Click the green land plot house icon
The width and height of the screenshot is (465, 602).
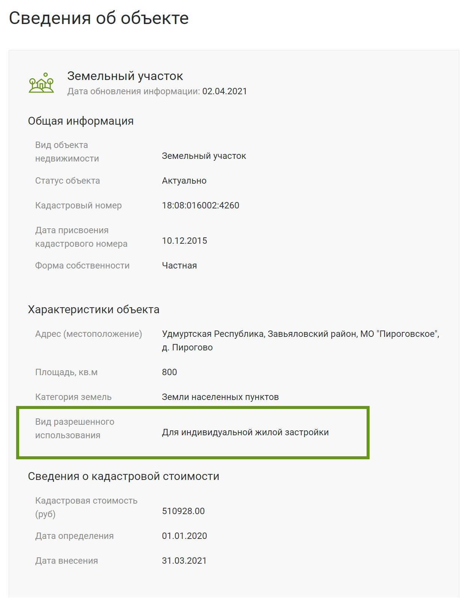(41, 83)
